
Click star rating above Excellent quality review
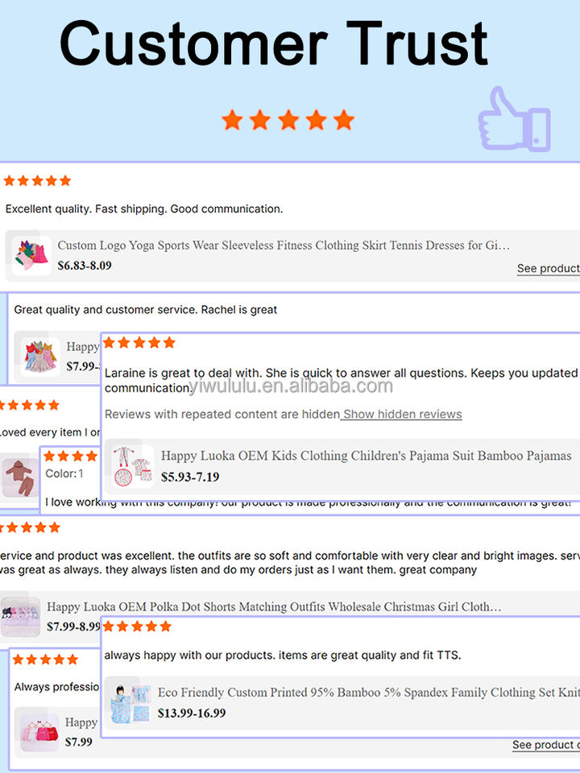(38, 180)
